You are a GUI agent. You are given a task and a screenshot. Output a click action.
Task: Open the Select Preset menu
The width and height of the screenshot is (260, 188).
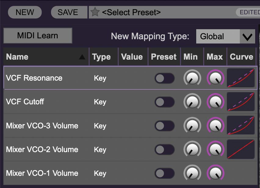[165, 12]
